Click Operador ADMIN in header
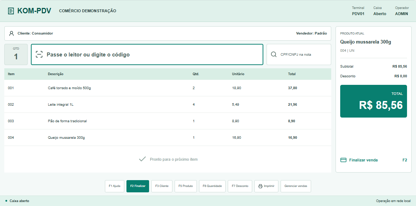416x206 pixels. tap(402, 11)
